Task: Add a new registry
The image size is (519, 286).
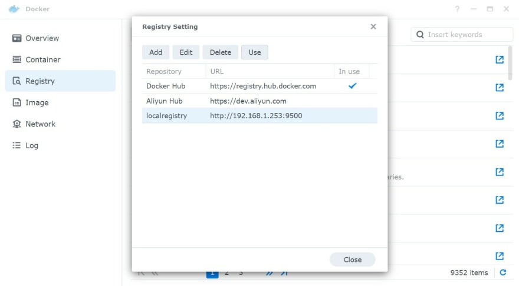Action: pos(156,52)
